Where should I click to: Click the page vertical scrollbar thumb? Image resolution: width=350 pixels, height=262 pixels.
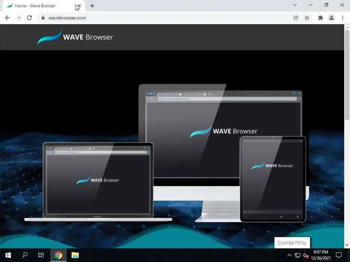pos(347,75)
